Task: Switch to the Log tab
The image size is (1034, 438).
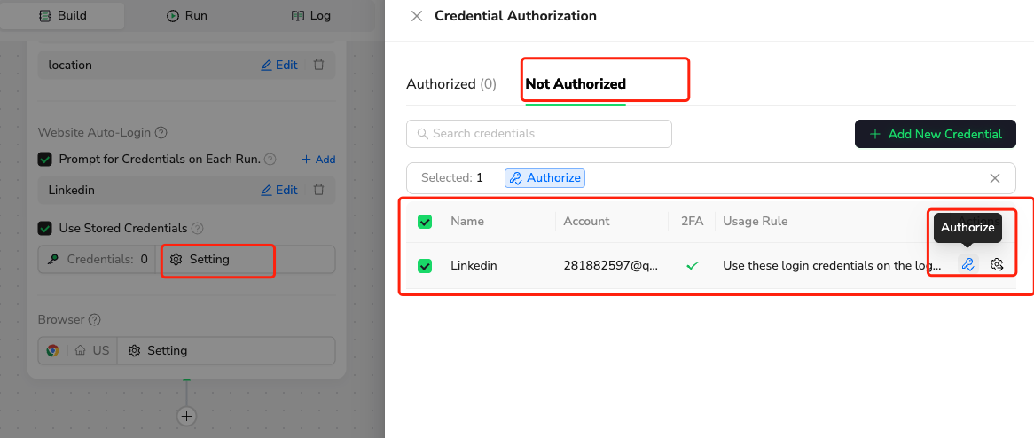Action: click(x=311, y=15)
